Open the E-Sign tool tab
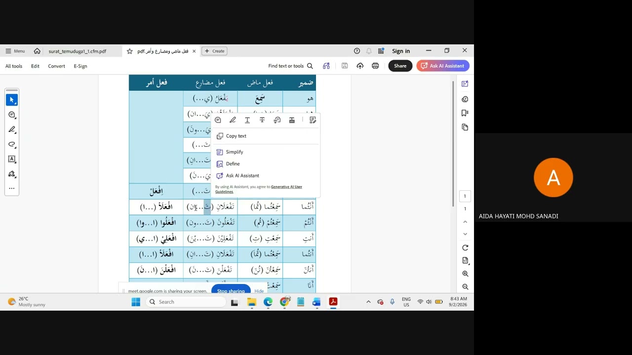632x355 pixels. click(x=80, y=66)
